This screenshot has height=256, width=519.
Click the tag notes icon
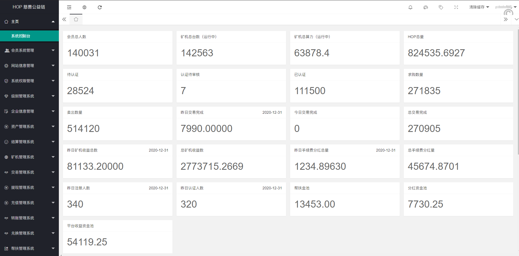(x=441, y=7)
